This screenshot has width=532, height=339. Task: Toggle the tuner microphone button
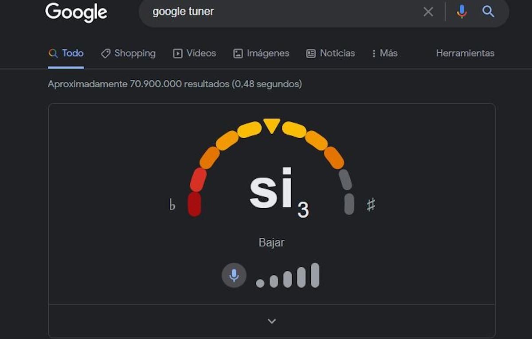234,276
